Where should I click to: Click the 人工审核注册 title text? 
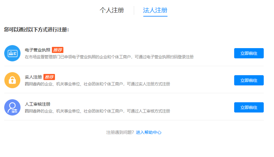point(37,104)
